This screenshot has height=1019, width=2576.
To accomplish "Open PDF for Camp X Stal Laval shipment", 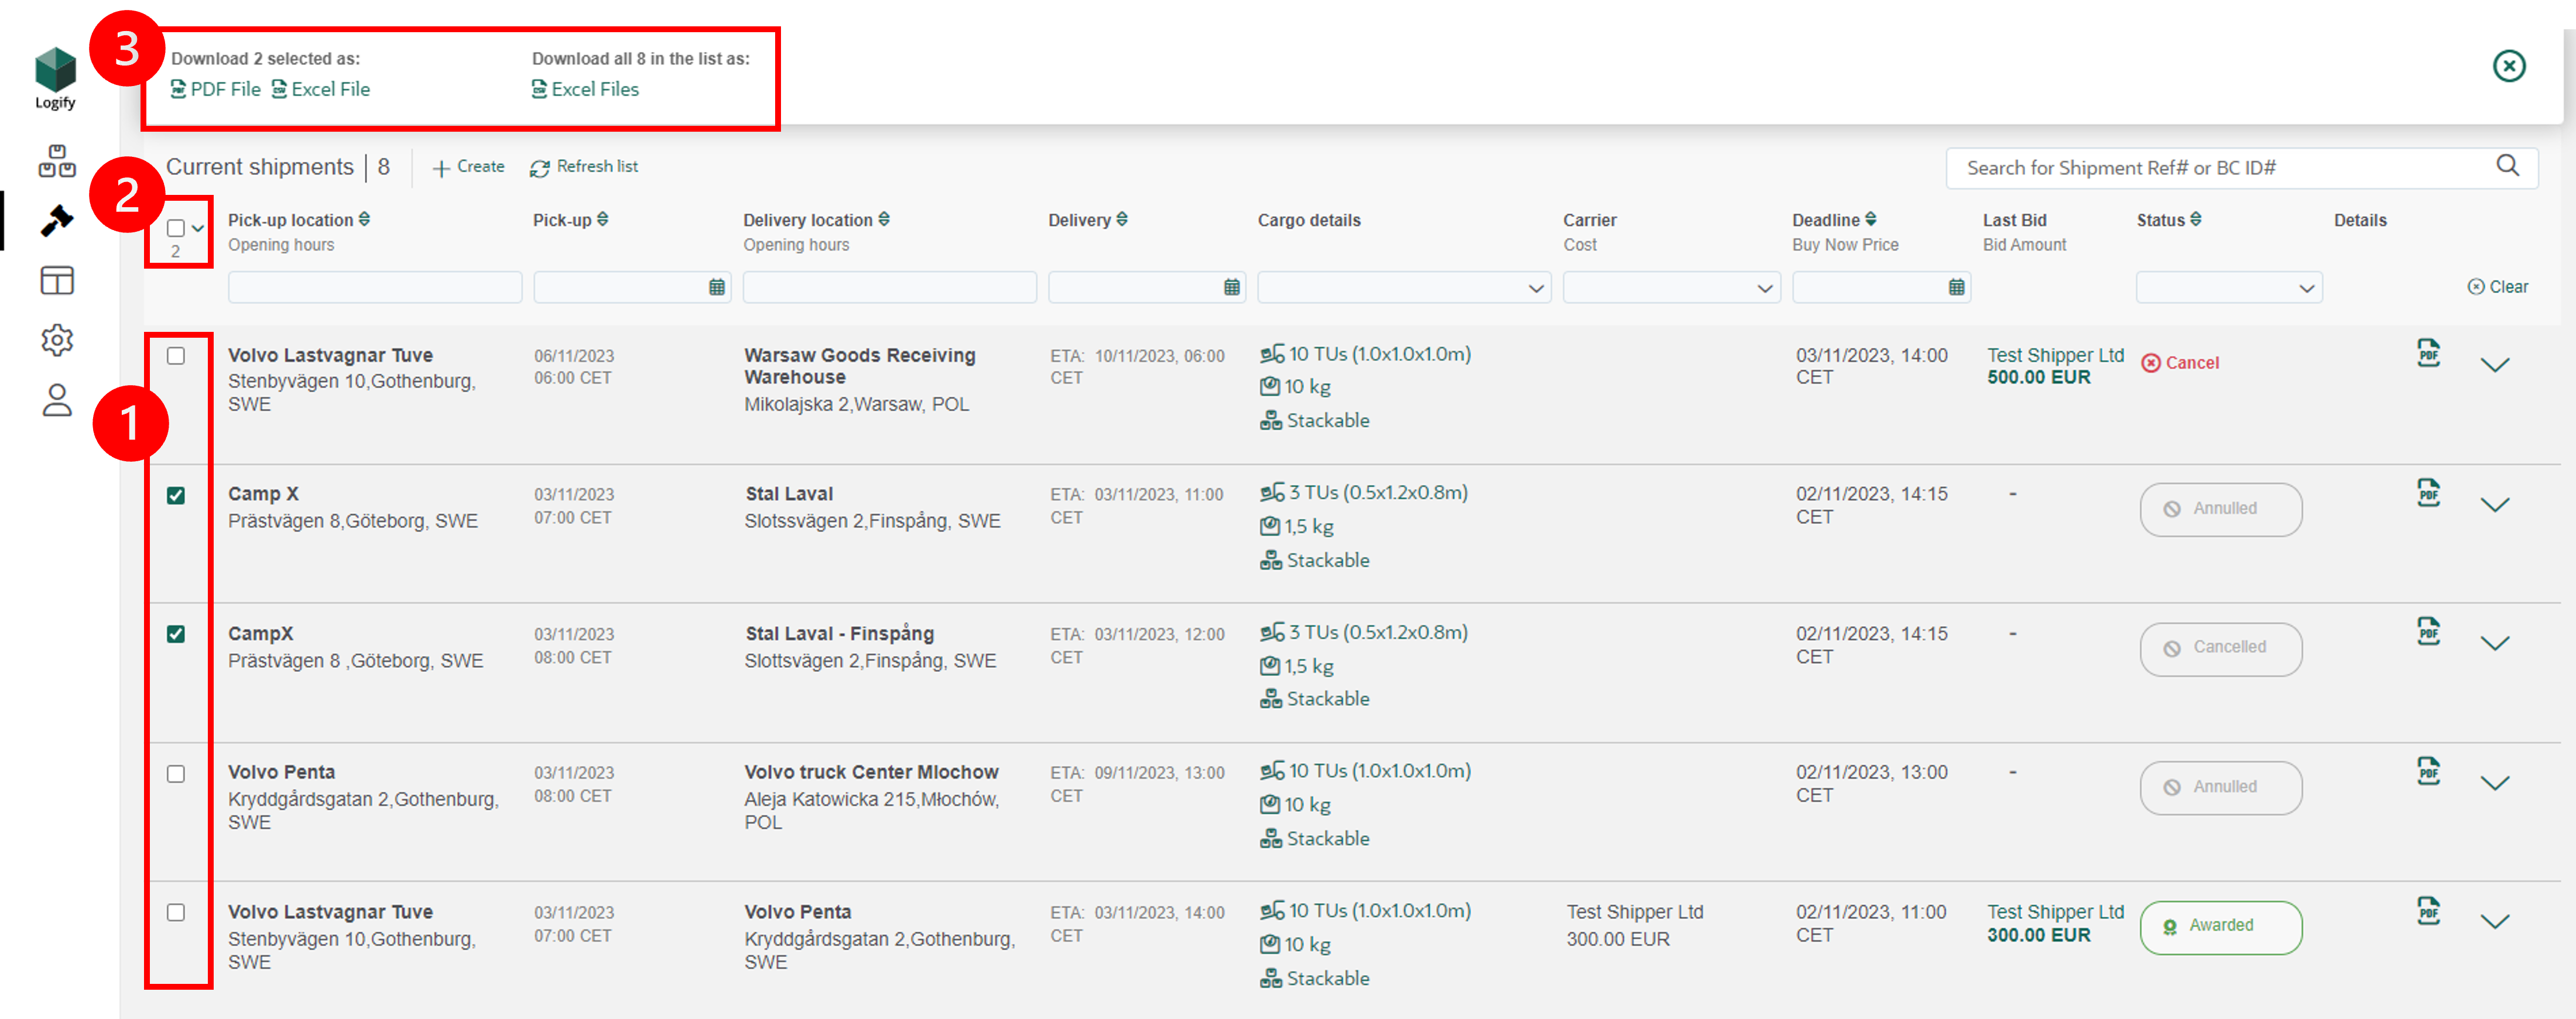I will (2428, 492).
